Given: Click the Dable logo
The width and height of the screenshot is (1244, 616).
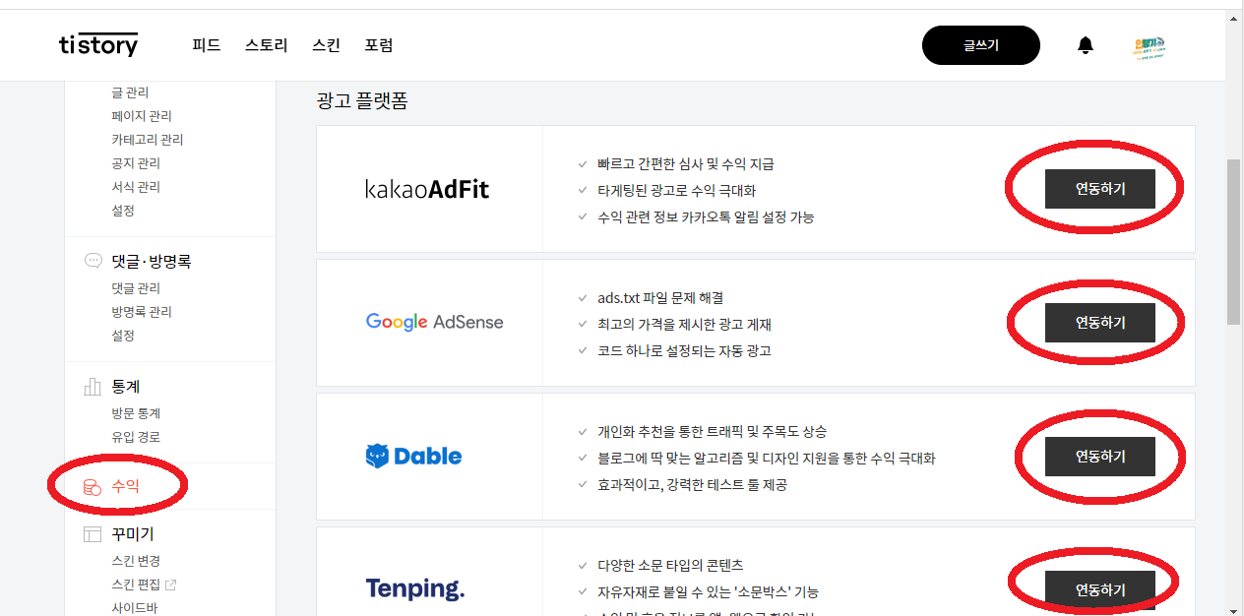Looking at the screenshot, I should [x=413, y=456].
